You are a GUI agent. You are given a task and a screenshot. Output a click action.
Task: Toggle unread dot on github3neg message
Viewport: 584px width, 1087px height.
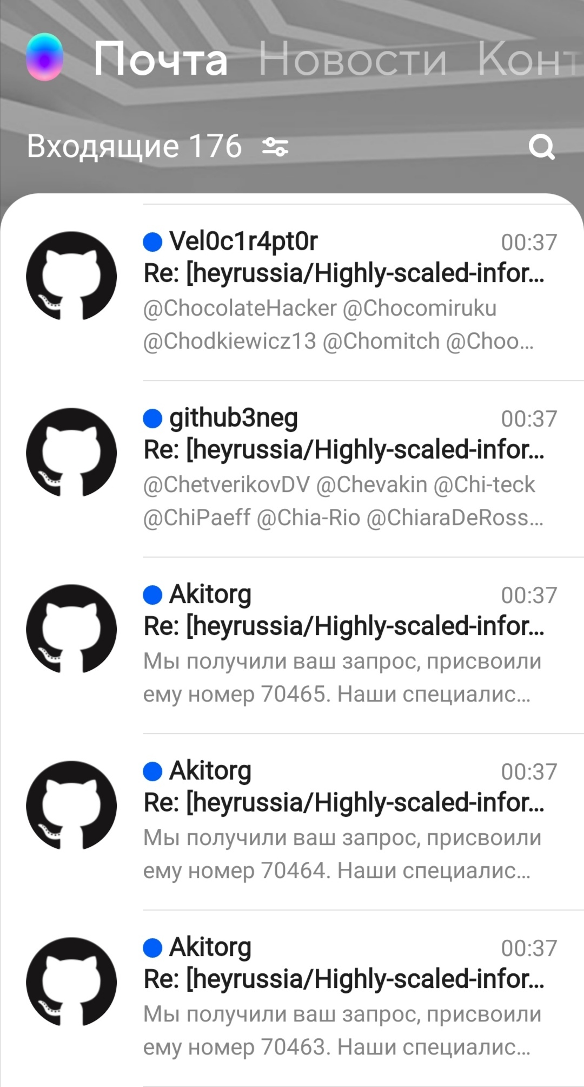point(152,418)
